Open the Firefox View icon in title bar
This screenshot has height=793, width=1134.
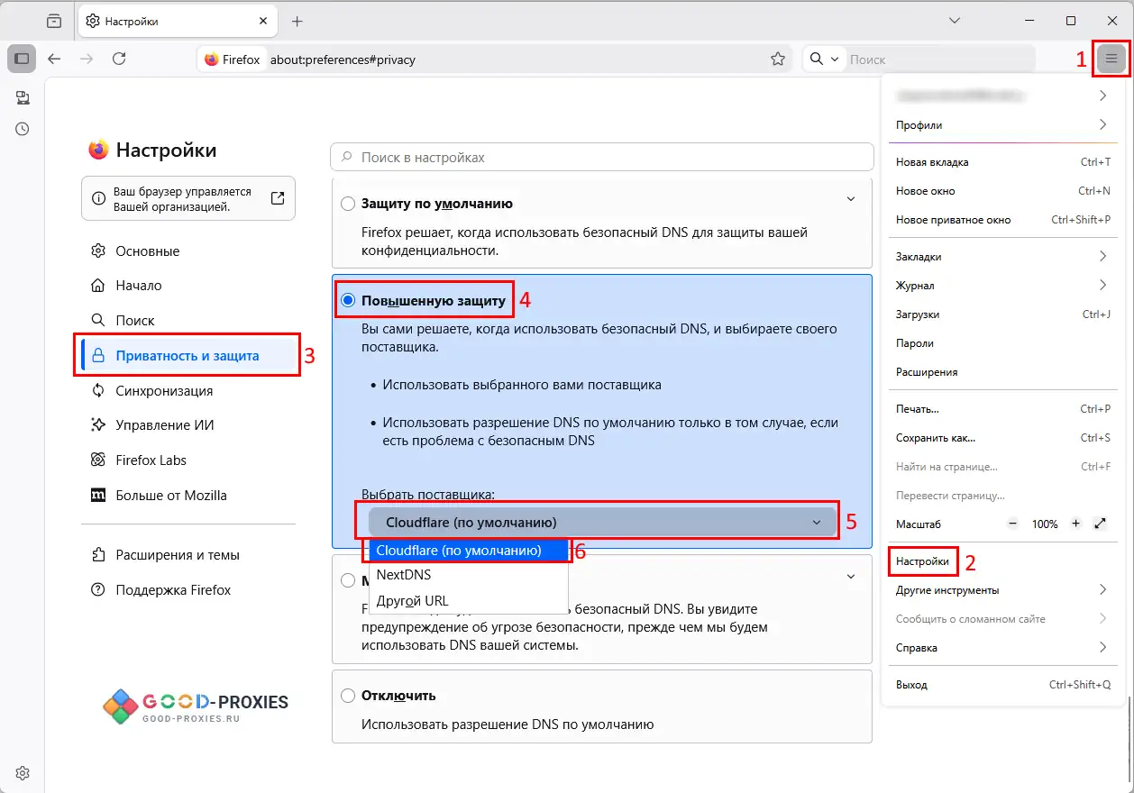pos(54,21)
